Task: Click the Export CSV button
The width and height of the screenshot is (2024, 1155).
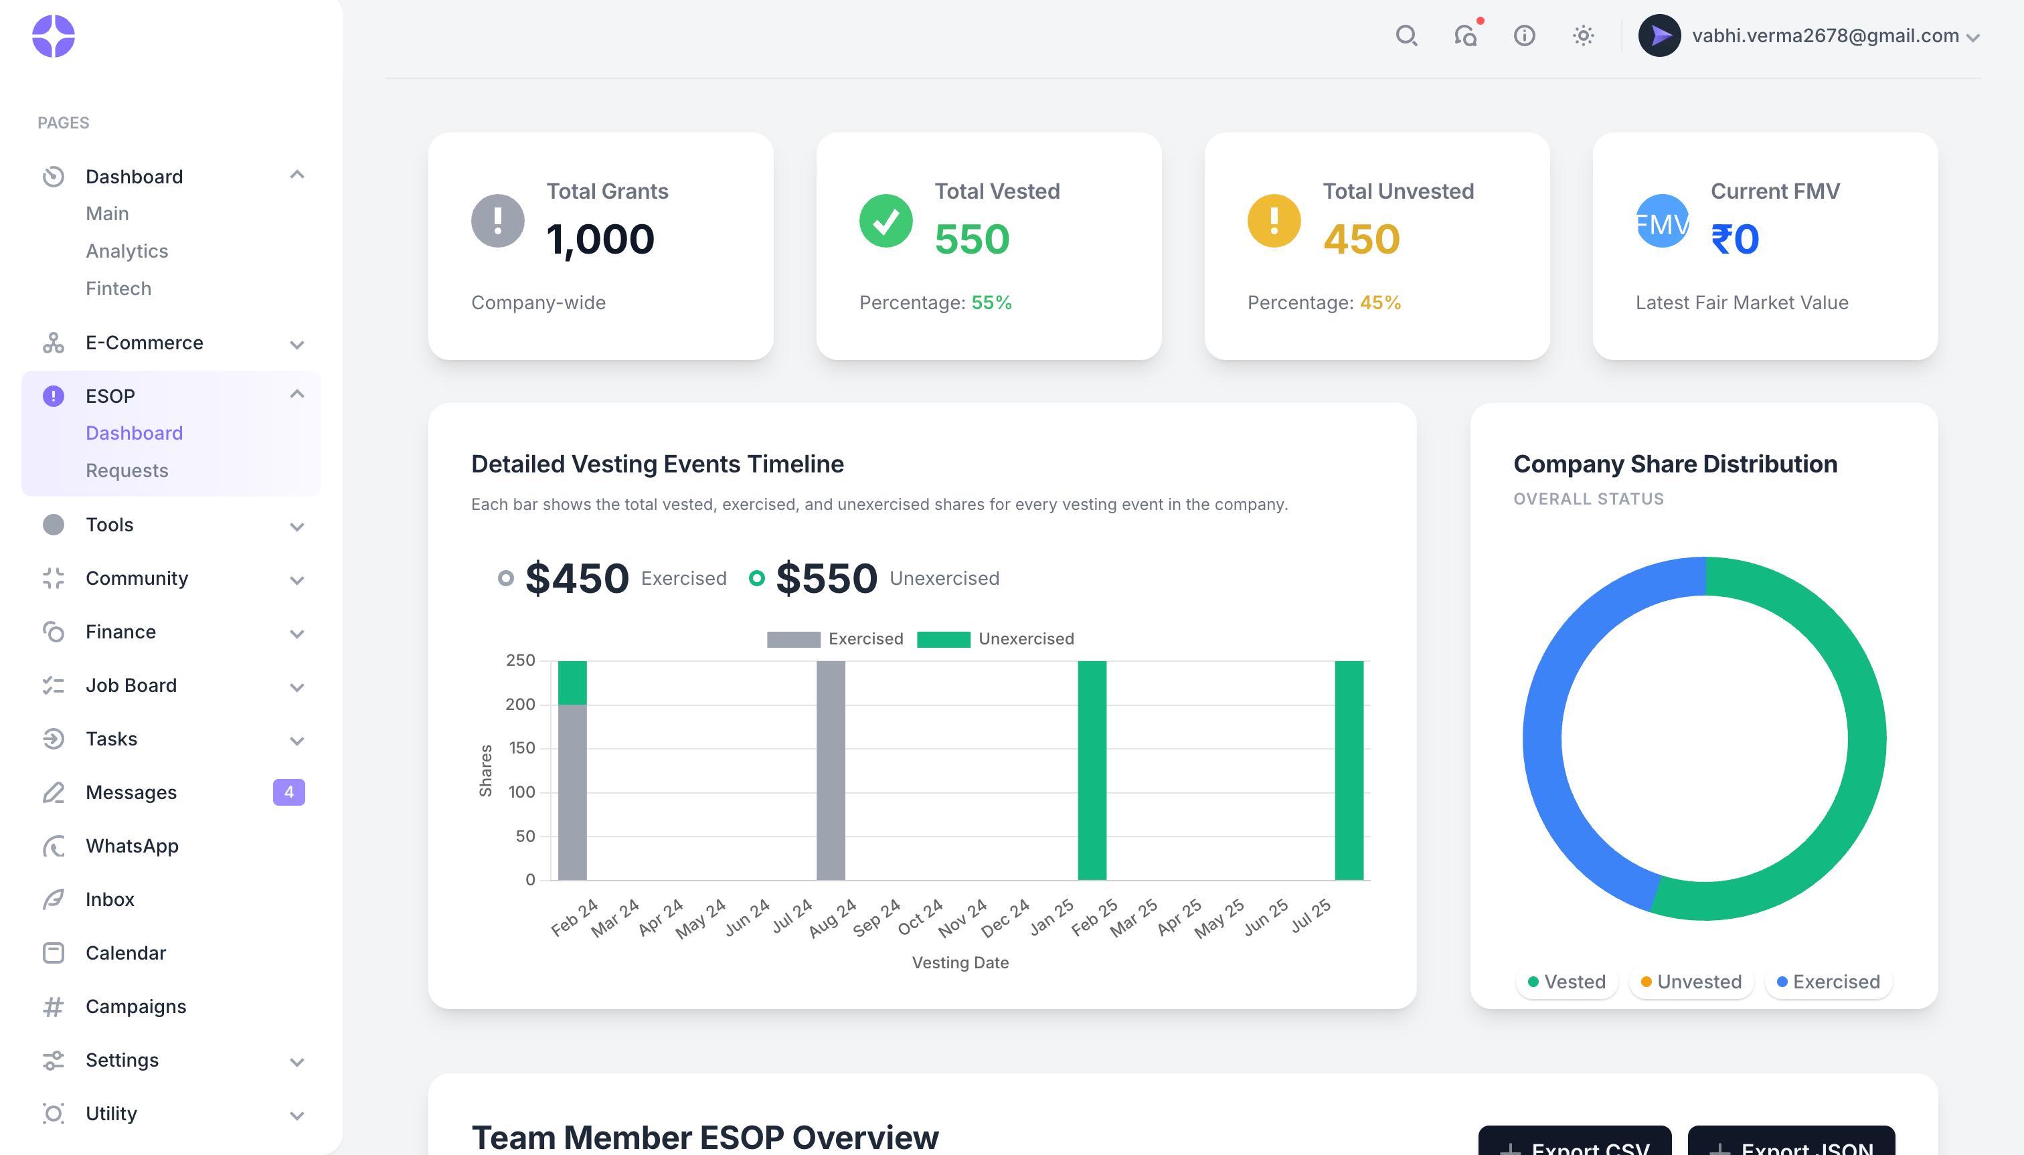Action: [x=1574, y=1143]
